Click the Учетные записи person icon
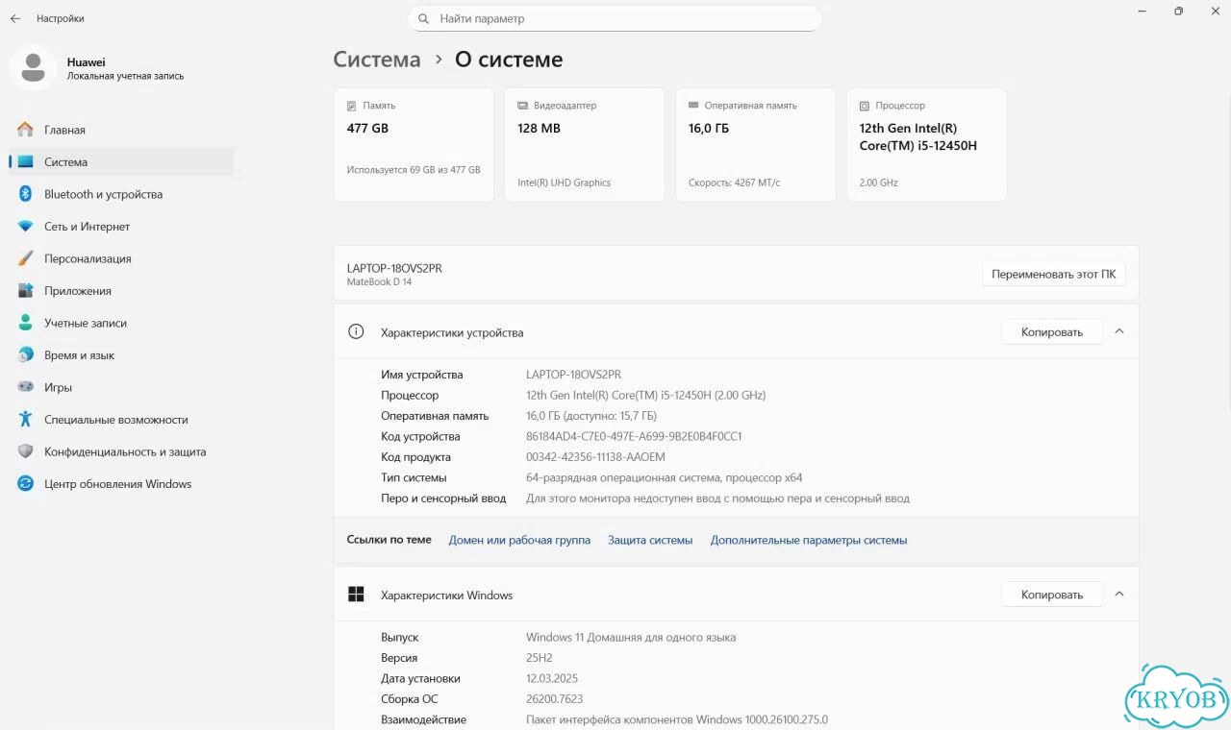This screenshot has width=1231, height=730. pyautogui.click(x=26, y=323)
